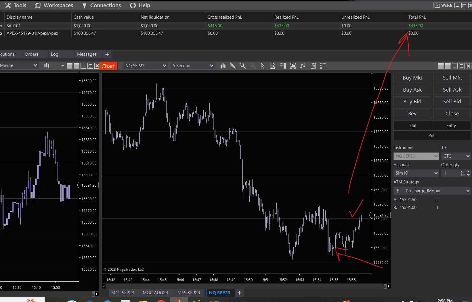Click the system clock showing 2:56 PM
This screenshot has height=302, width=472.
click(445, 300)
